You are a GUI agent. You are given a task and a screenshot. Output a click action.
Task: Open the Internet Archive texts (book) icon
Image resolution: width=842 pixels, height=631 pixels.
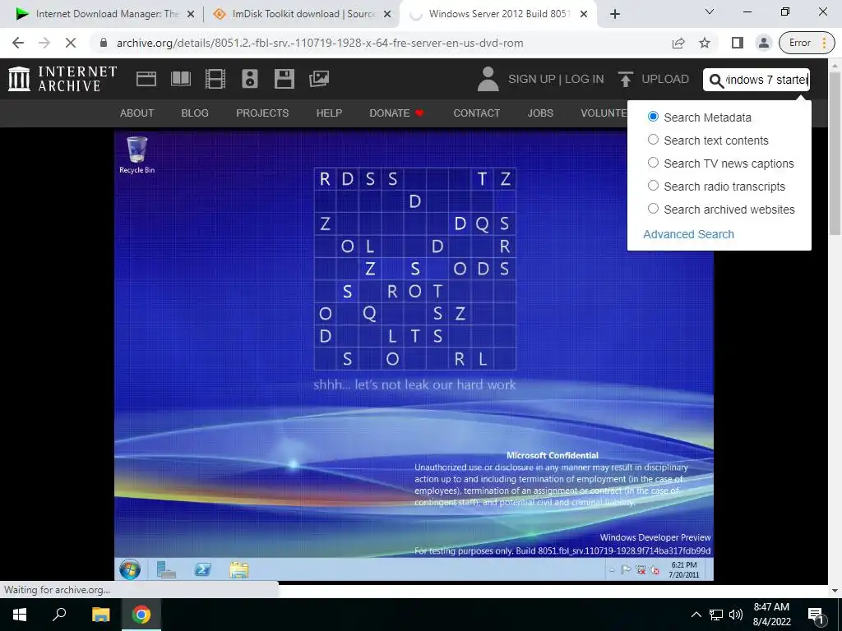(180, 79)
